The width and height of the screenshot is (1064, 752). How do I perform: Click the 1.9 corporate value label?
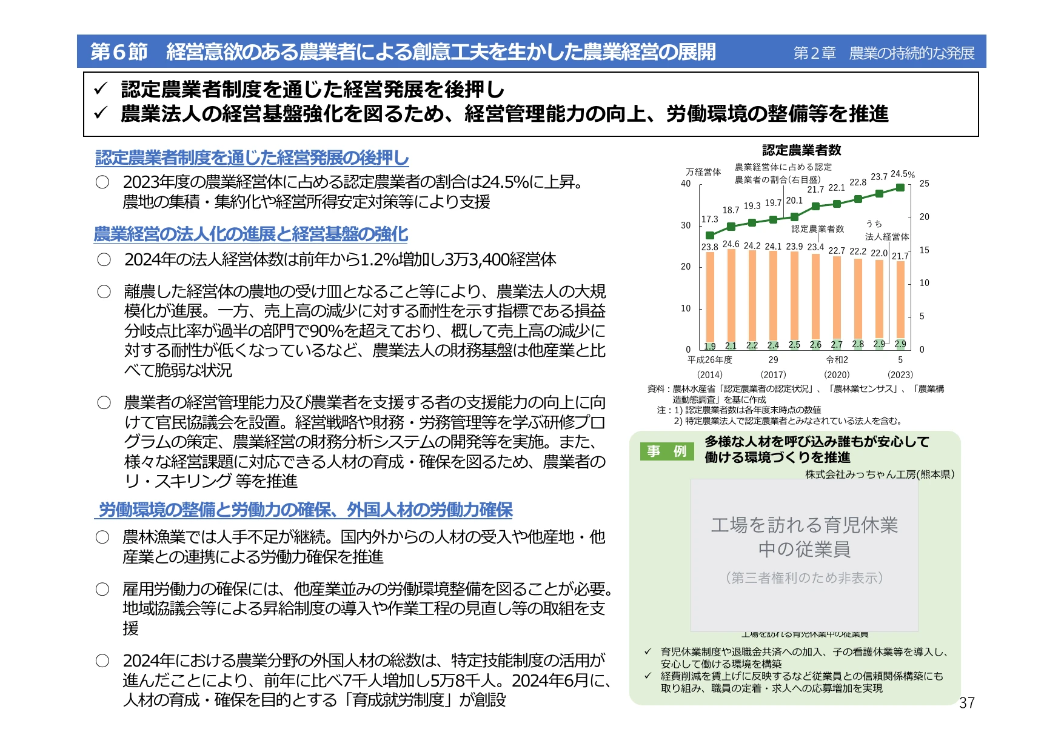coord(709,346)
